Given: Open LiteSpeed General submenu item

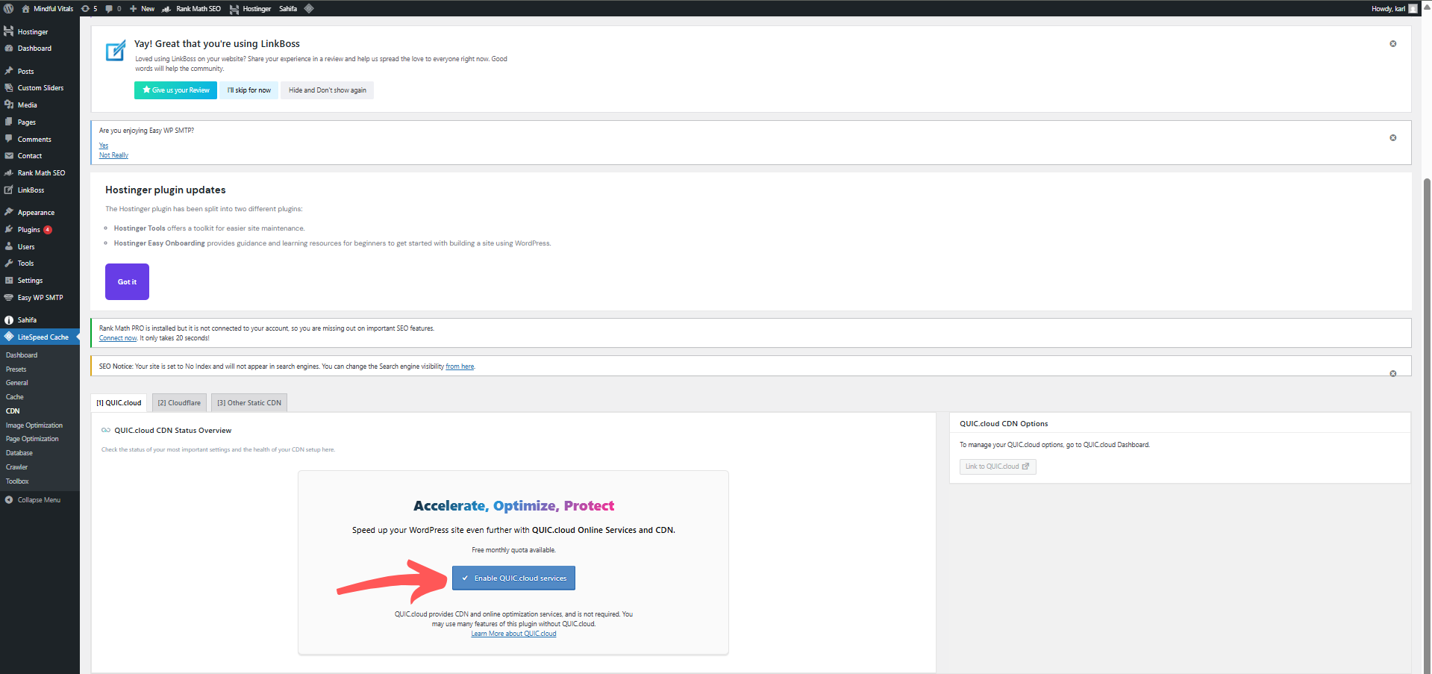Looking at the screenshot, I should click(17, 383).
